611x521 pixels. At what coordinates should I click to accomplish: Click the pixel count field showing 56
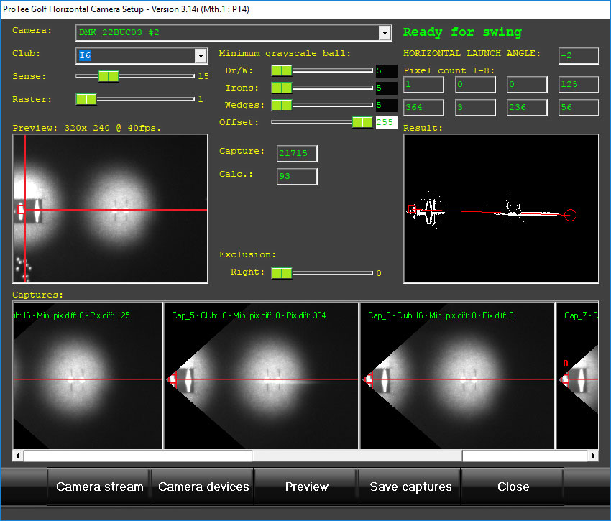tap(579, 108)
